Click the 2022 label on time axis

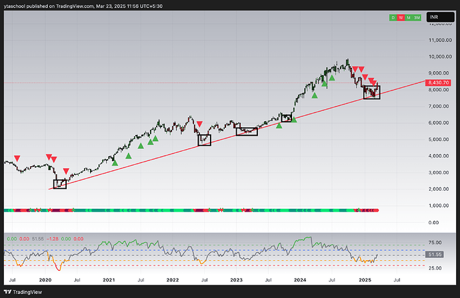coord(173,280)
